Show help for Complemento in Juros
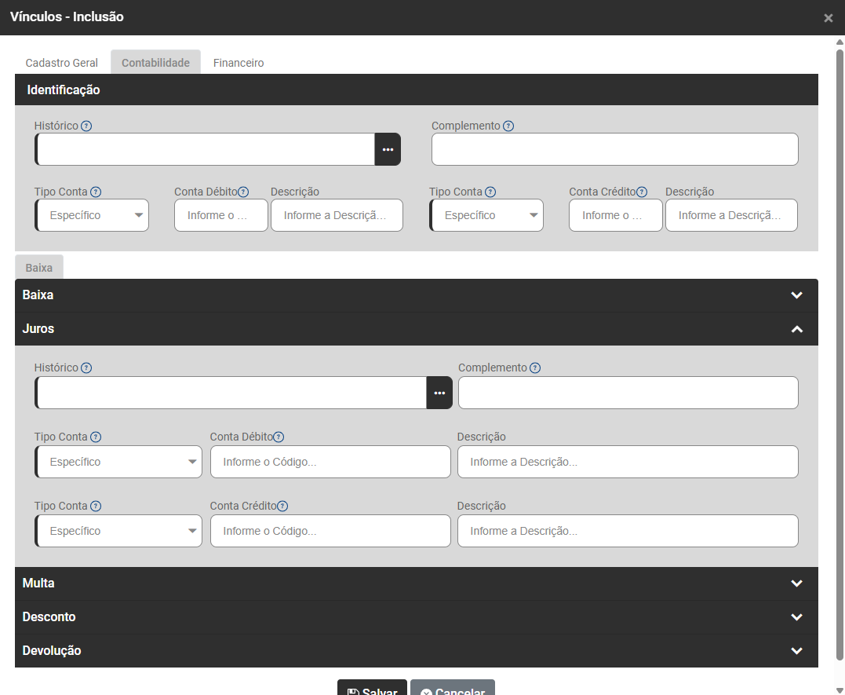 click(534, 368)
